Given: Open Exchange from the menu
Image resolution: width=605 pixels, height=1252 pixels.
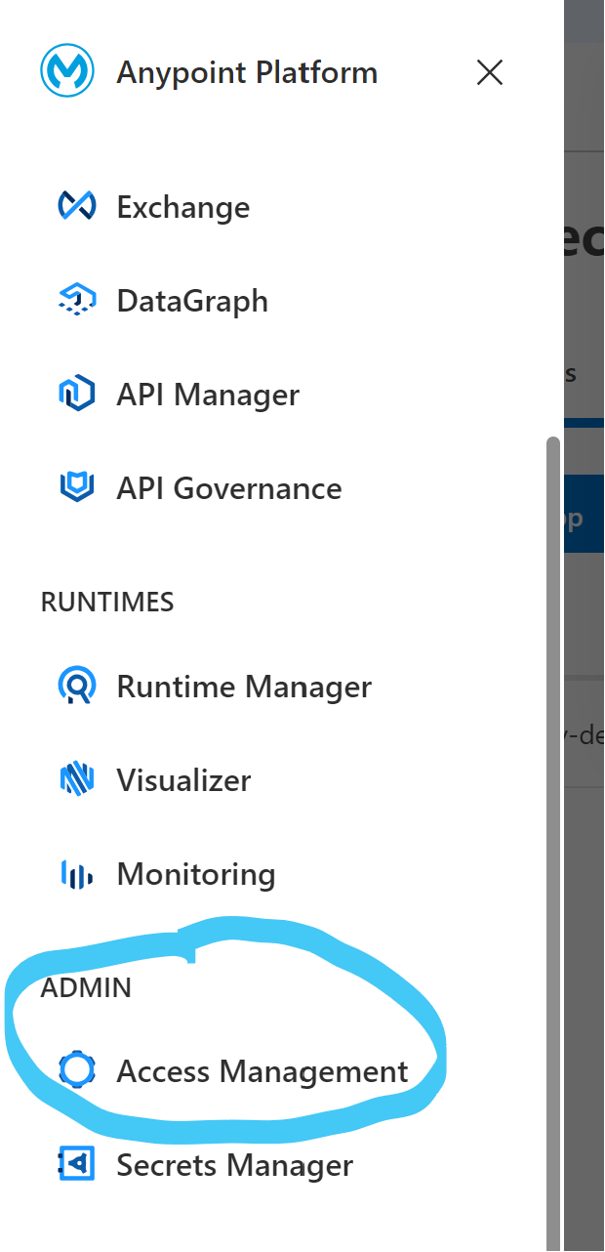Looking at the screenshot, I should point(183,207).
